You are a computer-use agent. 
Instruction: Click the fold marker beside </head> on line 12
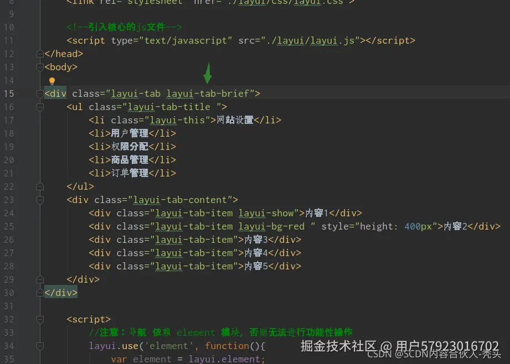[x=39, y=53]
